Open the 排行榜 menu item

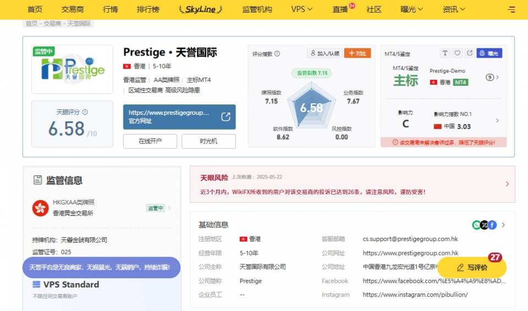[148, 9]
